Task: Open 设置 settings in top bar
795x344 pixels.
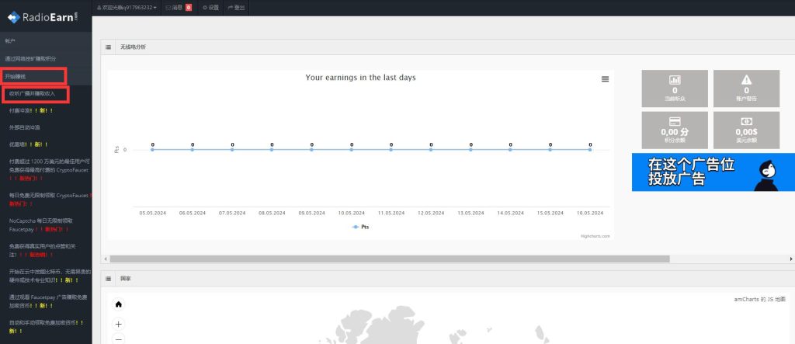Action: tap(210, 8)
